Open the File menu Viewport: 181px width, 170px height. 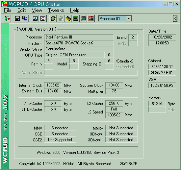[x=8, y=11]
